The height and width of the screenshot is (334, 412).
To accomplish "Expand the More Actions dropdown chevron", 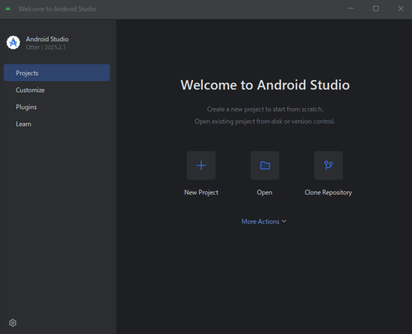I will [284, 222].
